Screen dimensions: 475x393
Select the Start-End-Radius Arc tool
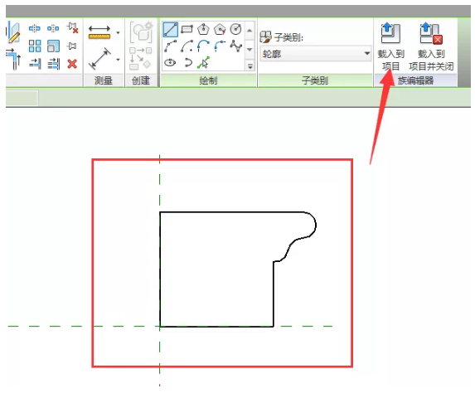tap(170, 46)
